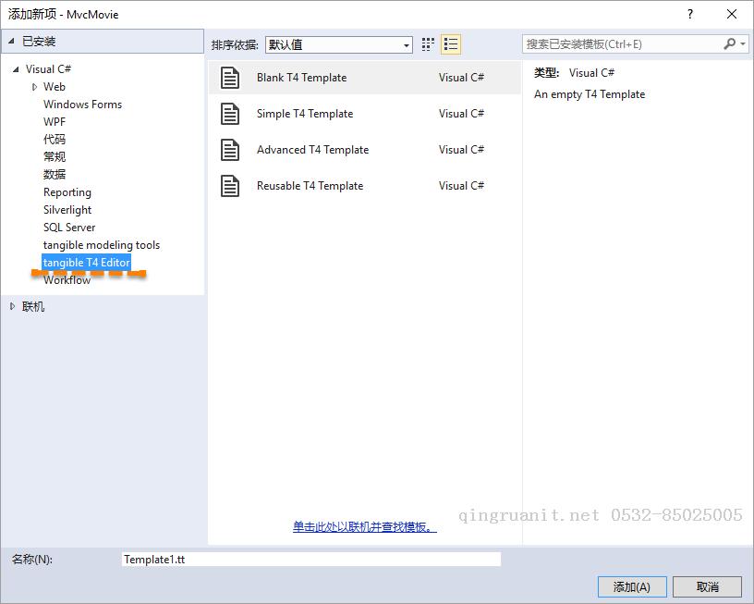Viewport: 754px width, 604px height.
Task: Open the online template search link
Action: coord(364,527)
